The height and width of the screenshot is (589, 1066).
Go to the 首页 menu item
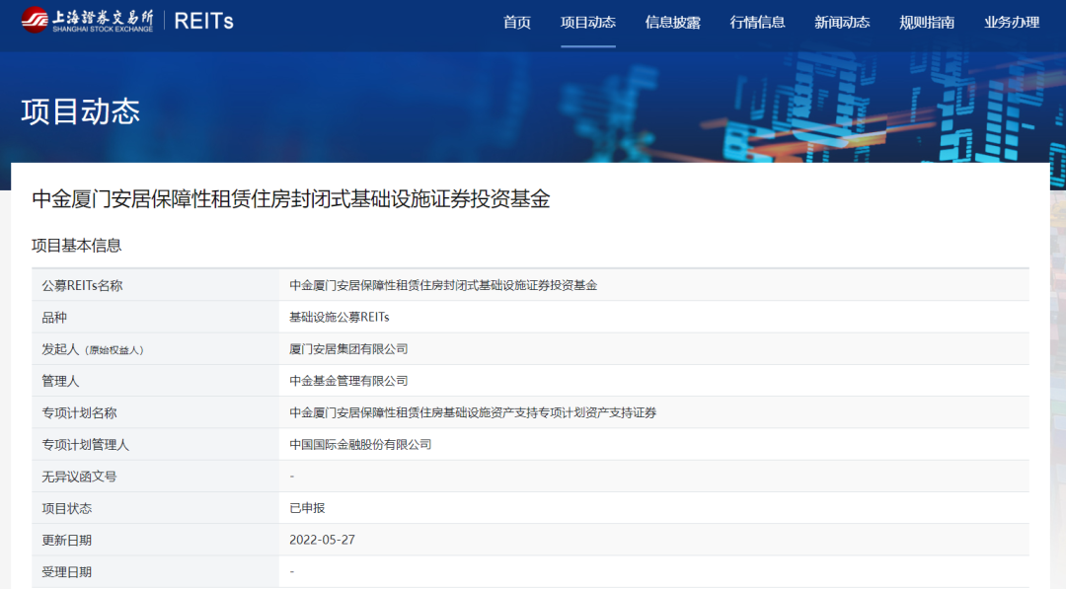tap(516, 23)
